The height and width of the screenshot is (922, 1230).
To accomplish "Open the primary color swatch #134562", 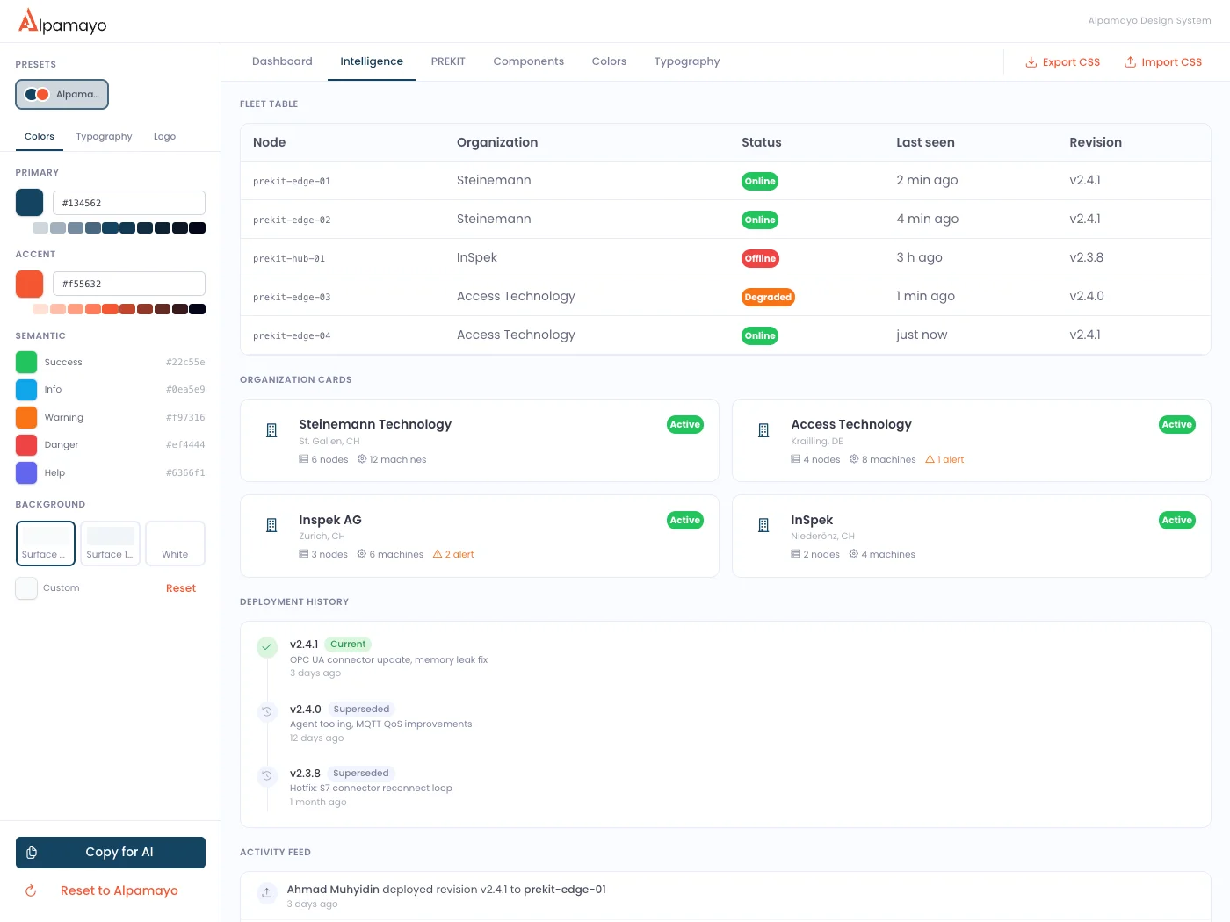I will (x=29, y=203).
